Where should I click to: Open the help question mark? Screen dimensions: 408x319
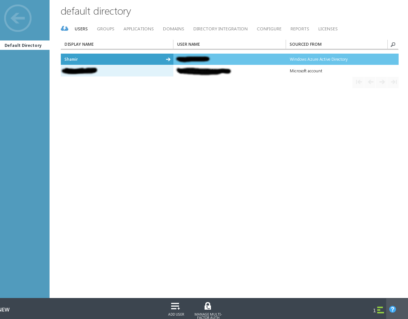pos(392,309)
